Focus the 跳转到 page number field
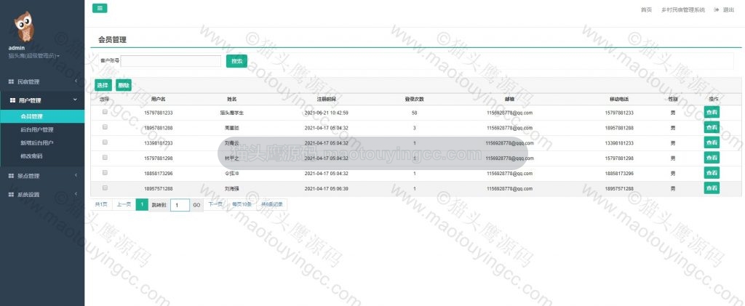745x306 pixels. pos(180,205)
